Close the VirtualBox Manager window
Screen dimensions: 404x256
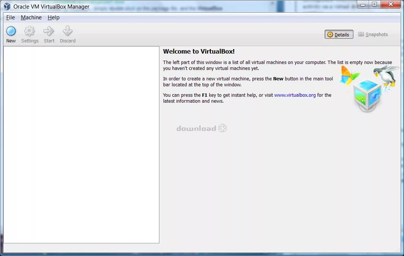click(x=391, y=4)
